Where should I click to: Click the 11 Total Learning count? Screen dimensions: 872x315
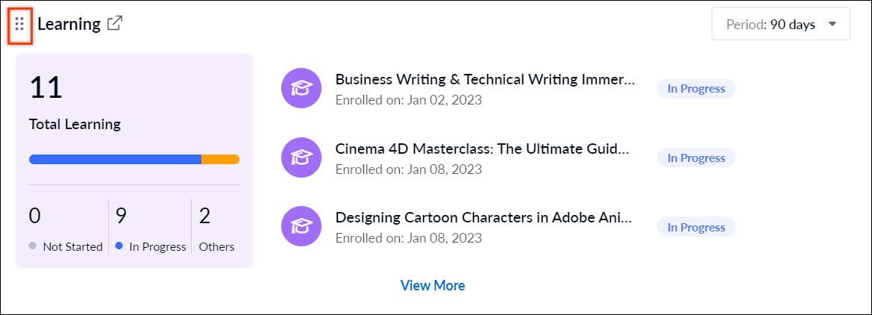pos(46,87)
